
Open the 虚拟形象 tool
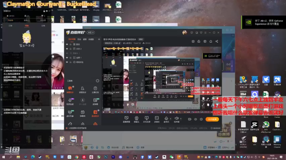(x=70, y=113)
